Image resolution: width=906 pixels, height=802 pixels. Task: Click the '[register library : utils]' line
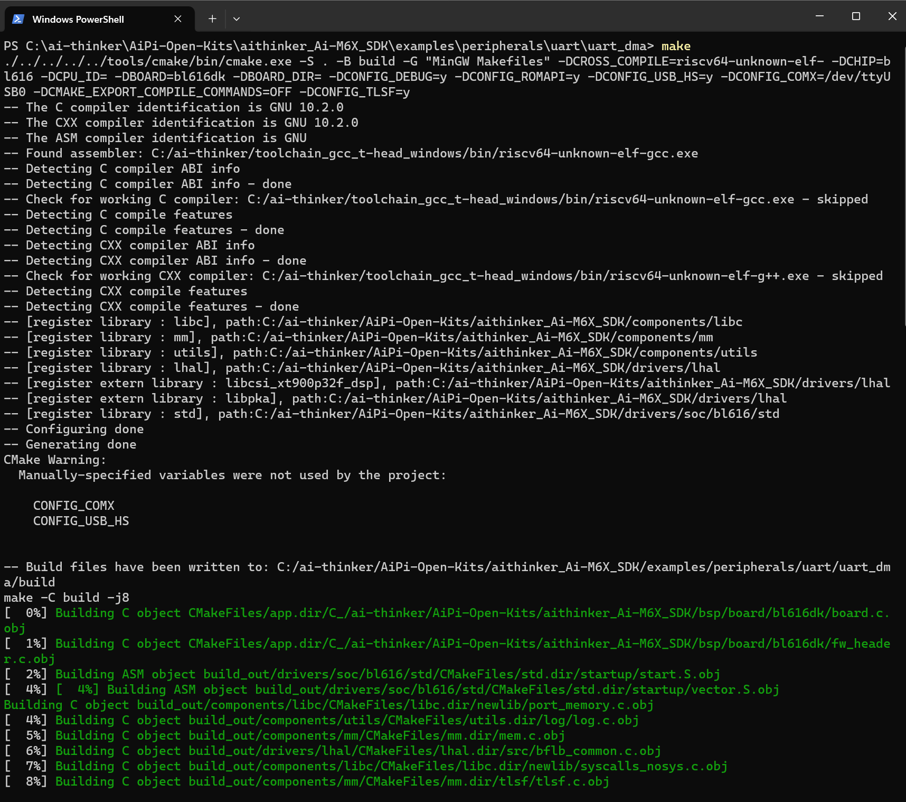(381, 353)
